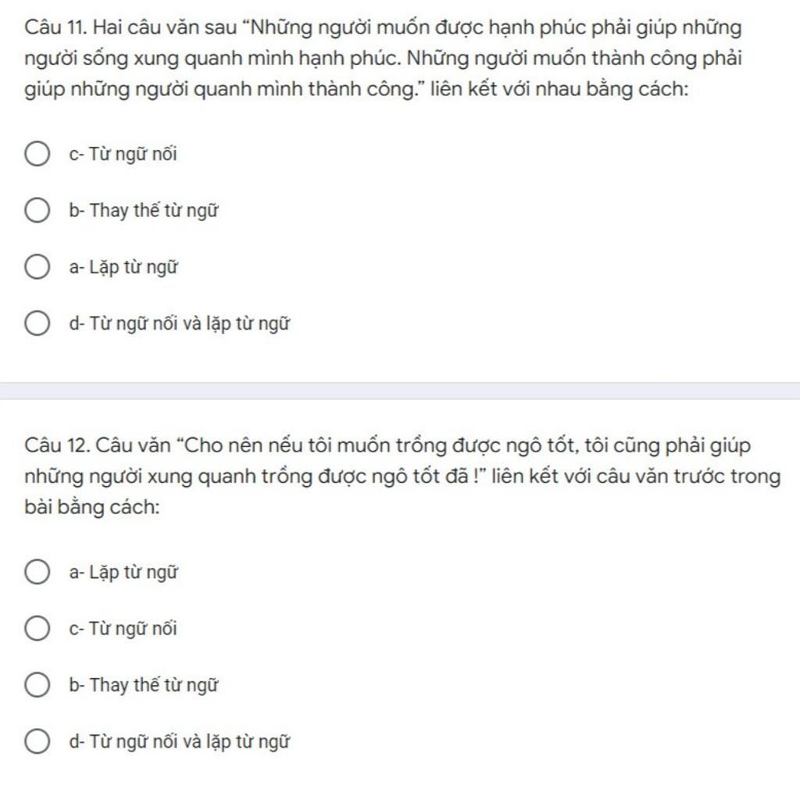This screenshot has height=789, width=800.
Task: Click the Câu 11 question text
Action: [383, 58]
